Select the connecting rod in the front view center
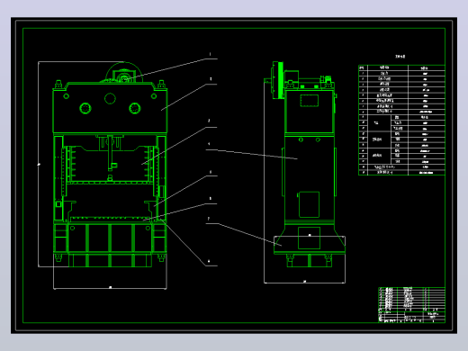468x351 pixels. [x=111, y=153]
